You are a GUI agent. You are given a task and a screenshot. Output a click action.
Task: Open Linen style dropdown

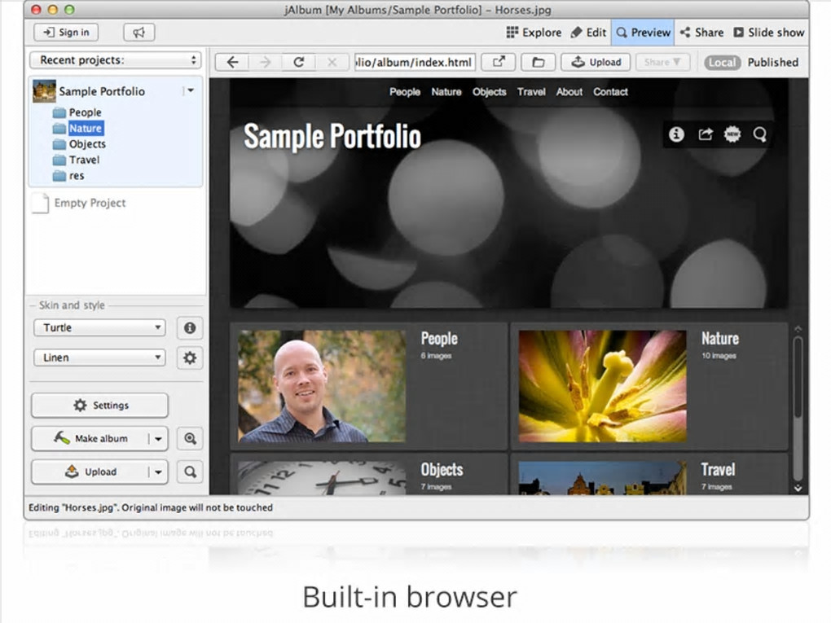pyautogui.click(x=99, y=358)
